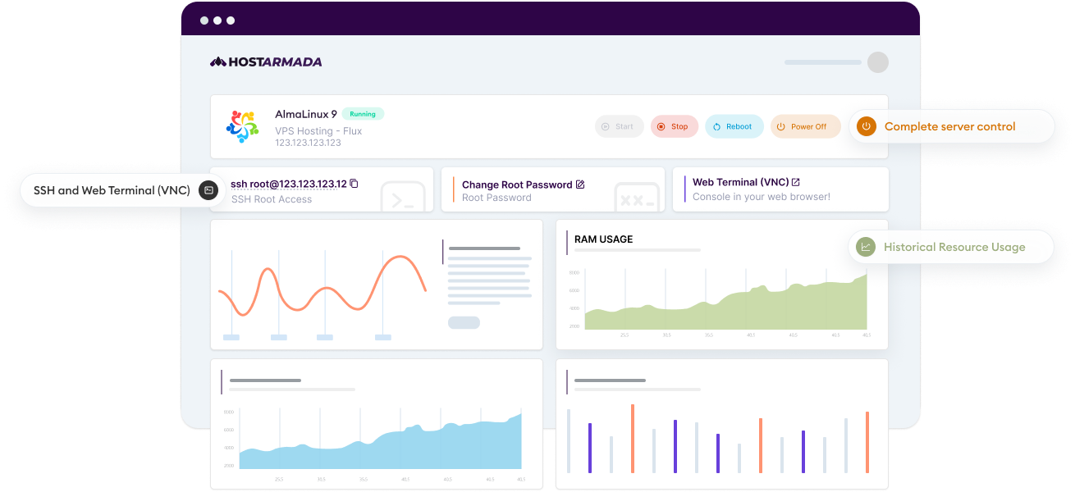Click the external link icon next to Change Root Password
This screenshot has width=1075, height=492.
pos(580,184)
